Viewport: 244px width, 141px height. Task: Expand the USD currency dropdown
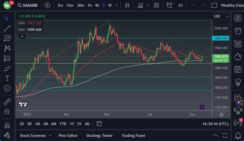221,16
